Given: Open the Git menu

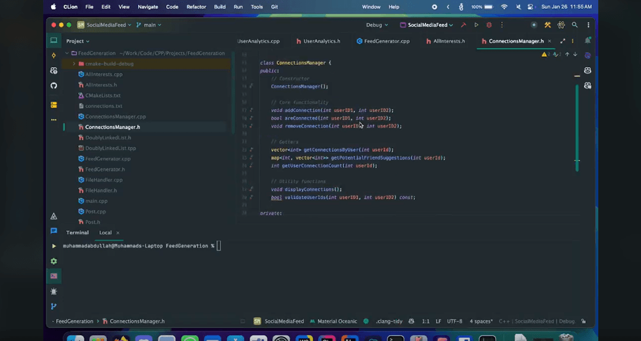Looking at the screenshot, I should click(x=274, y=7).
